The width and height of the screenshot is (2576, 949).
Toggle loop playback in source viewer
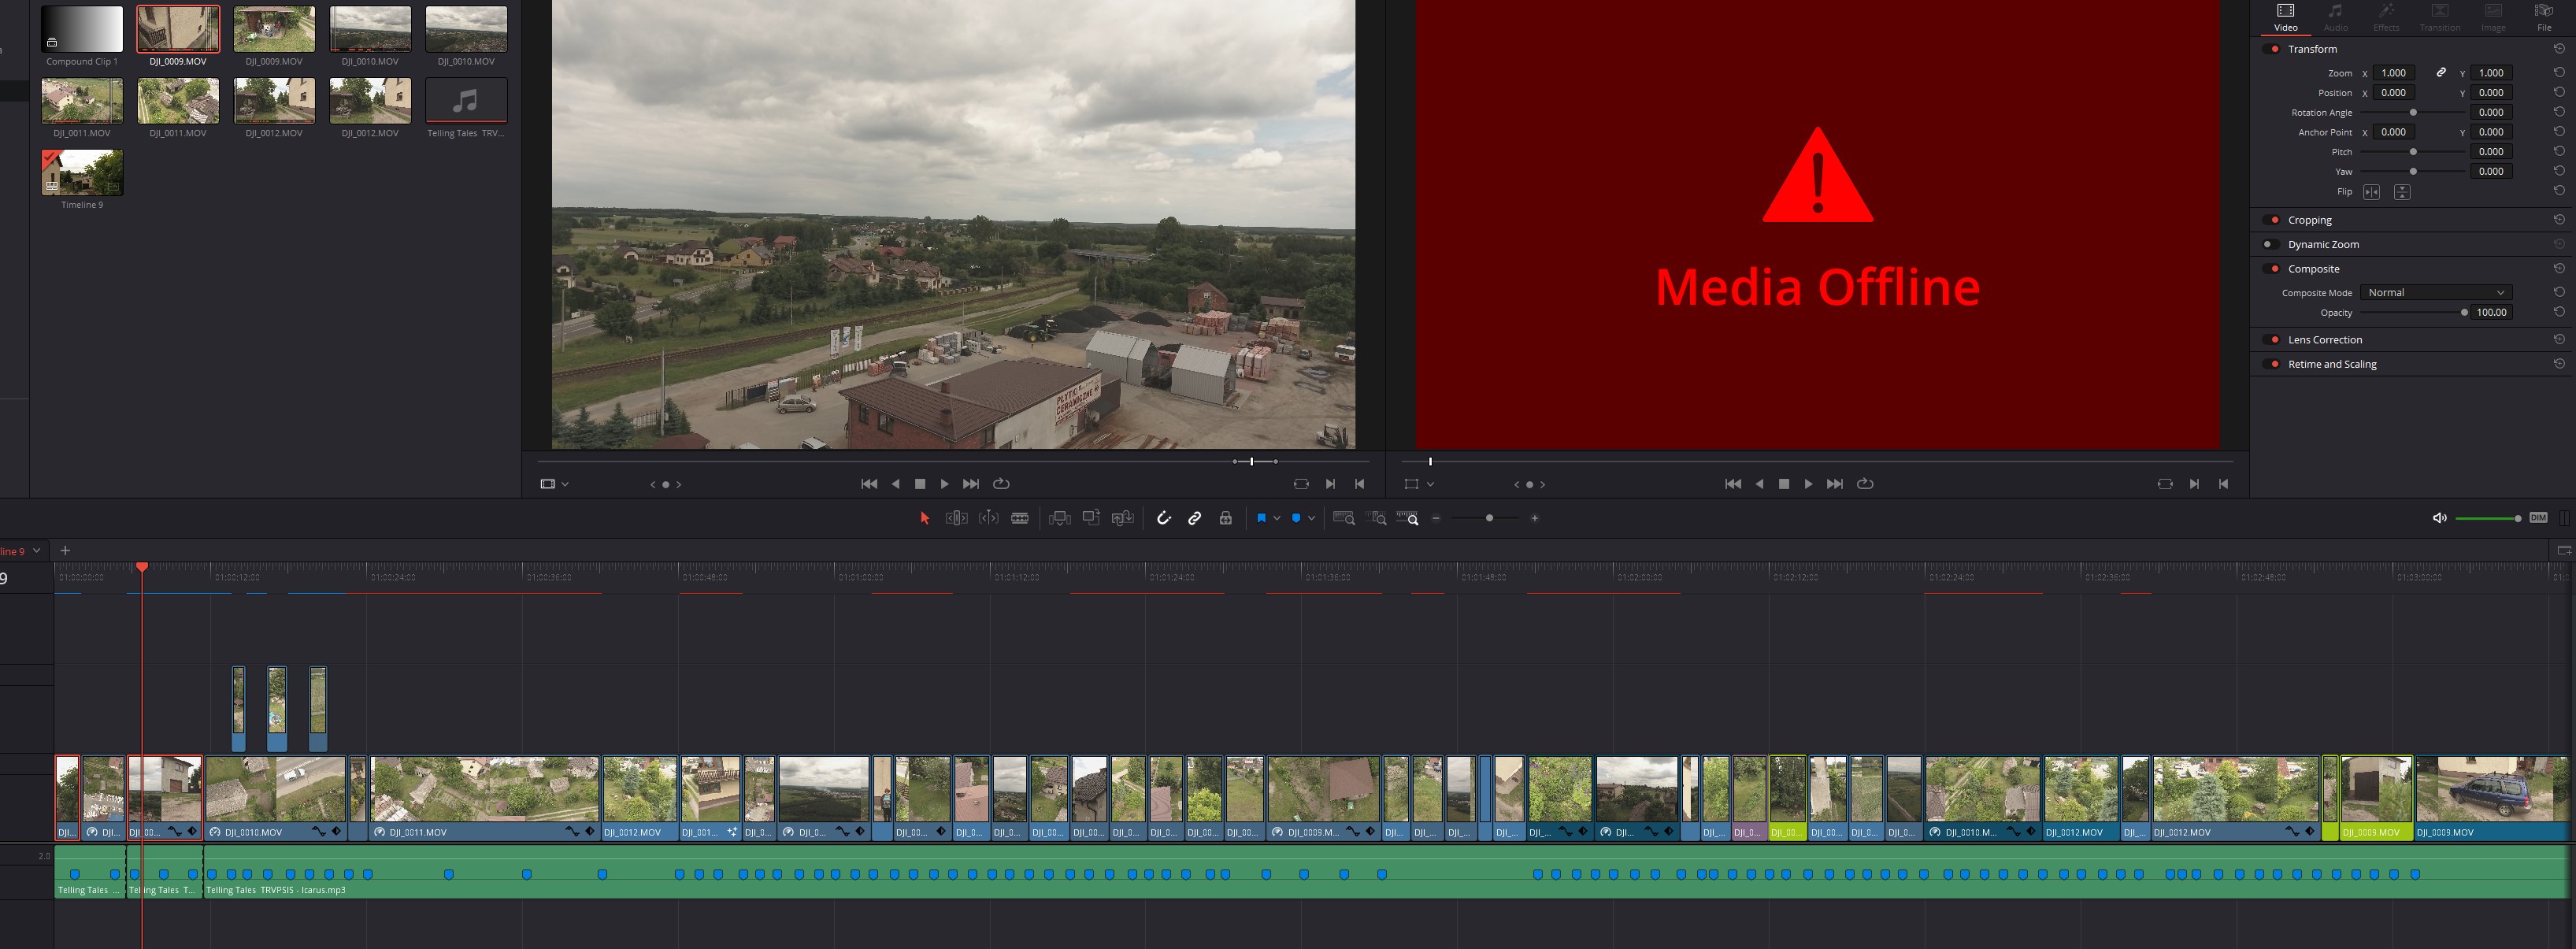click(x=1001, y=484)
